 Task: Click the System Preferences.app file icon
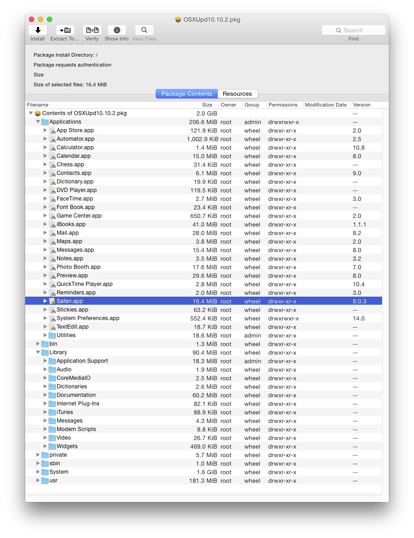coord(52,318)
